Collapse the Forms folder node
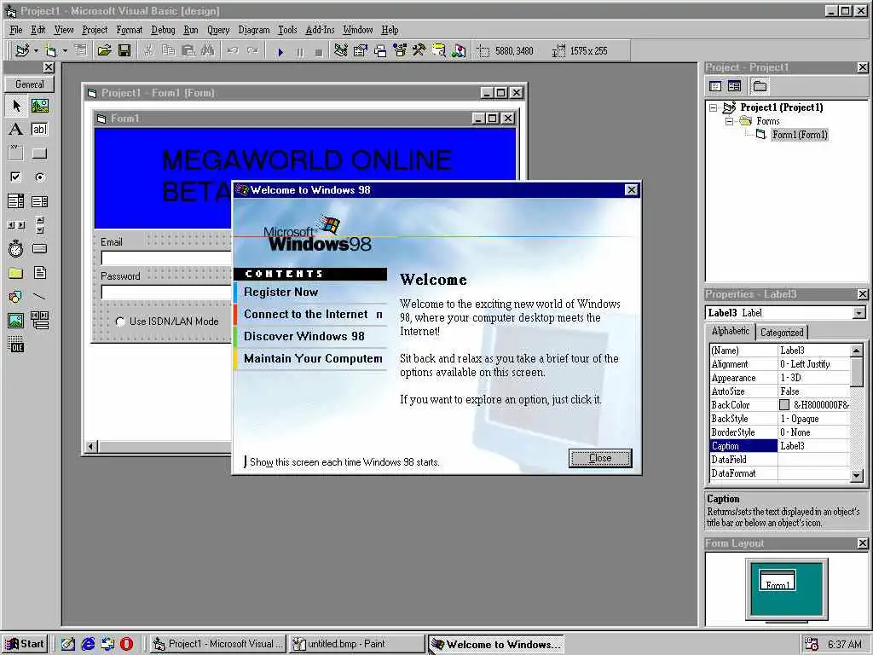The height and width of the screenshot is (655, 873). tap(729, 121)
